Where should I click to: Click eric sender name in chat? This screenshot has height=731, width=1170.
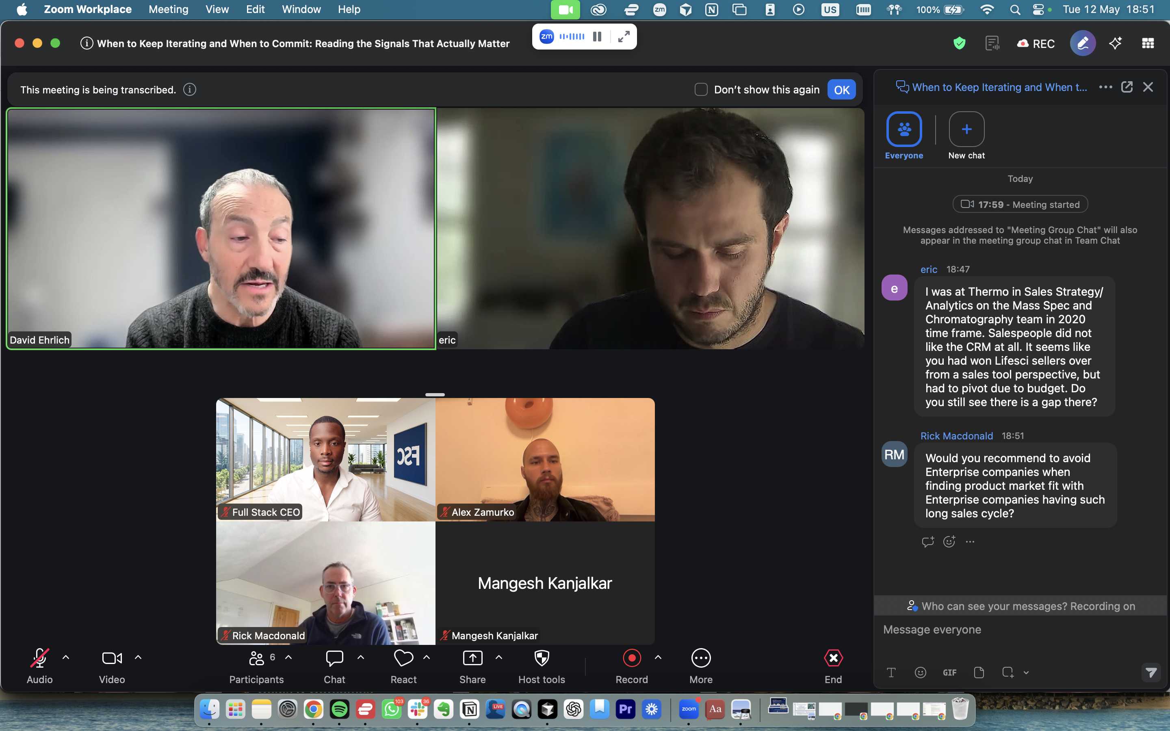(x=928, y=269)
